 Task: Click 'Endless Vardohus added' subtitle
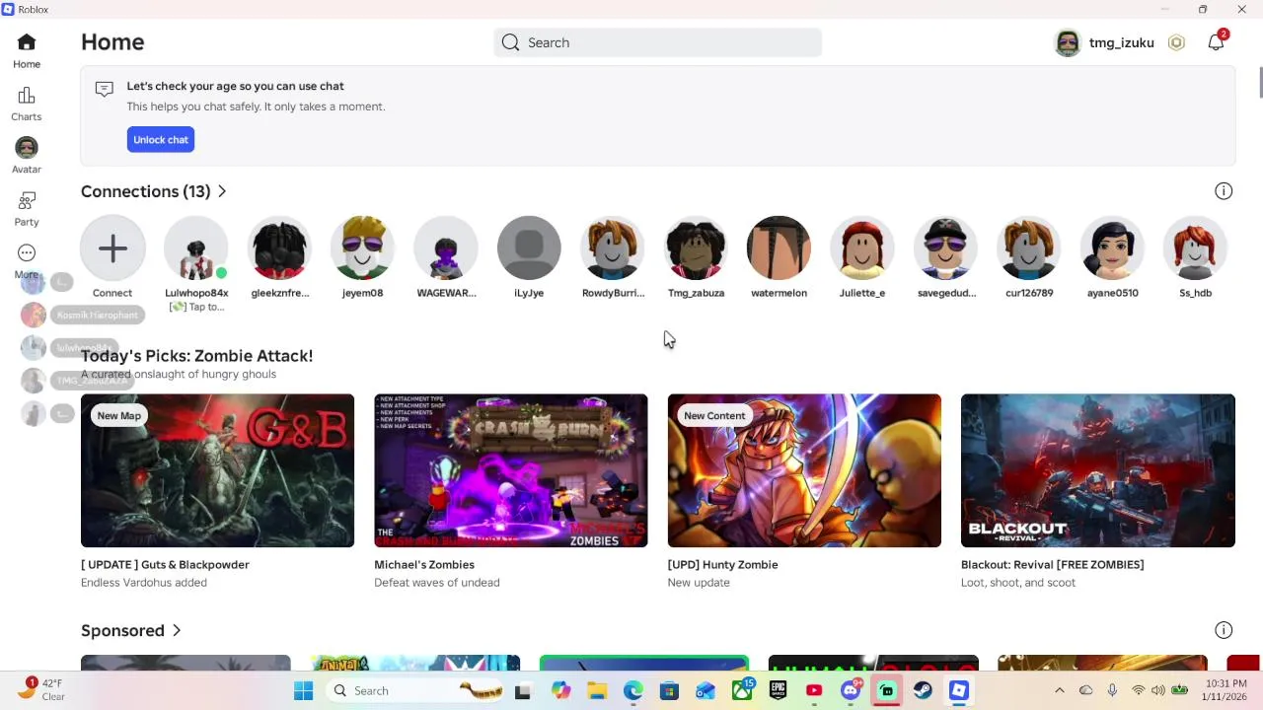pos(144,583)
